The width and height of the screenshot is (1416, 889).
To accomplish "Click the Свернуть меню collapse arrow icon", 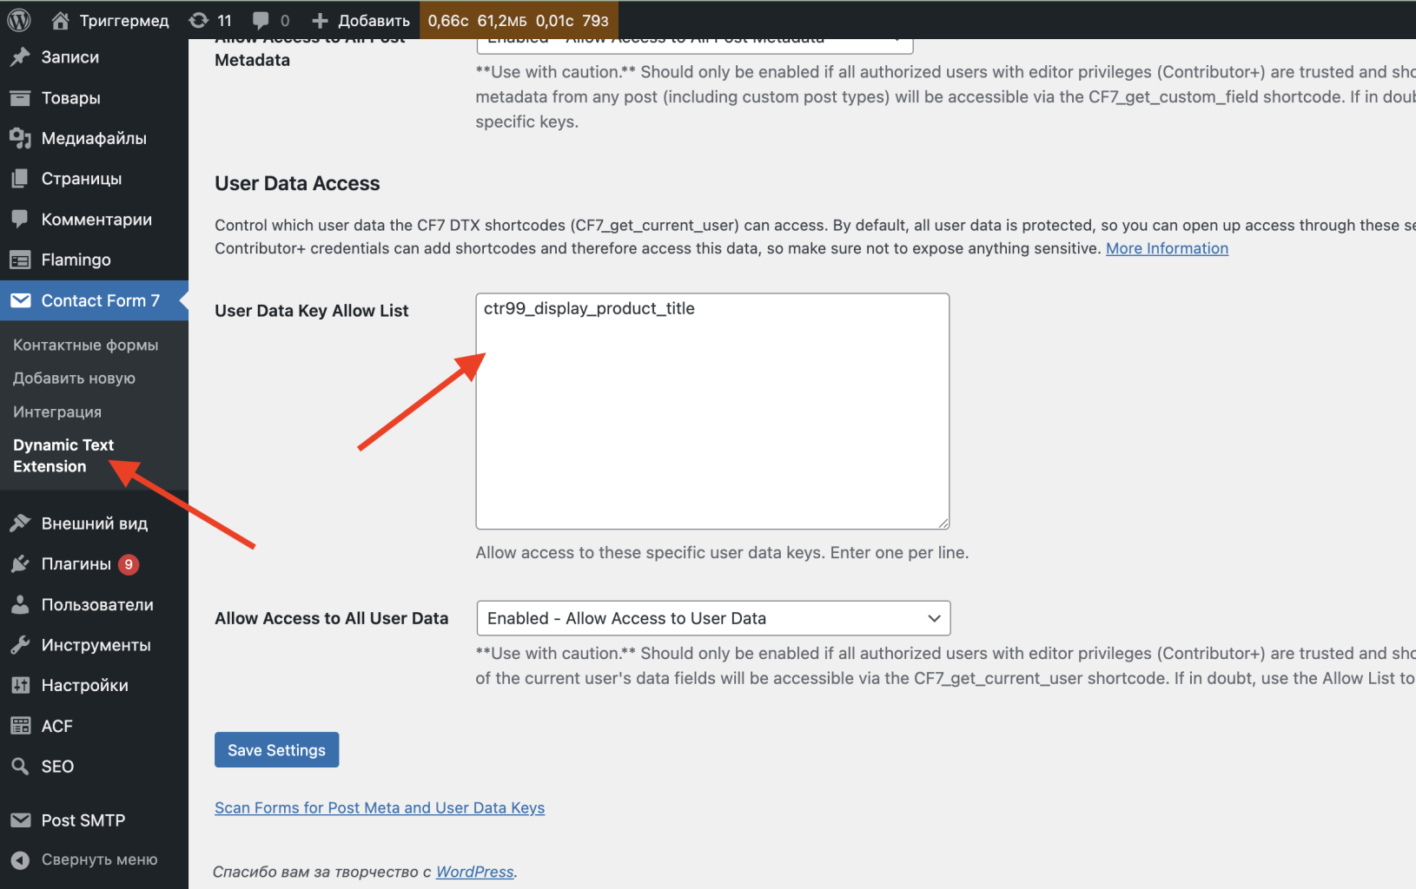I will [20, 859].
